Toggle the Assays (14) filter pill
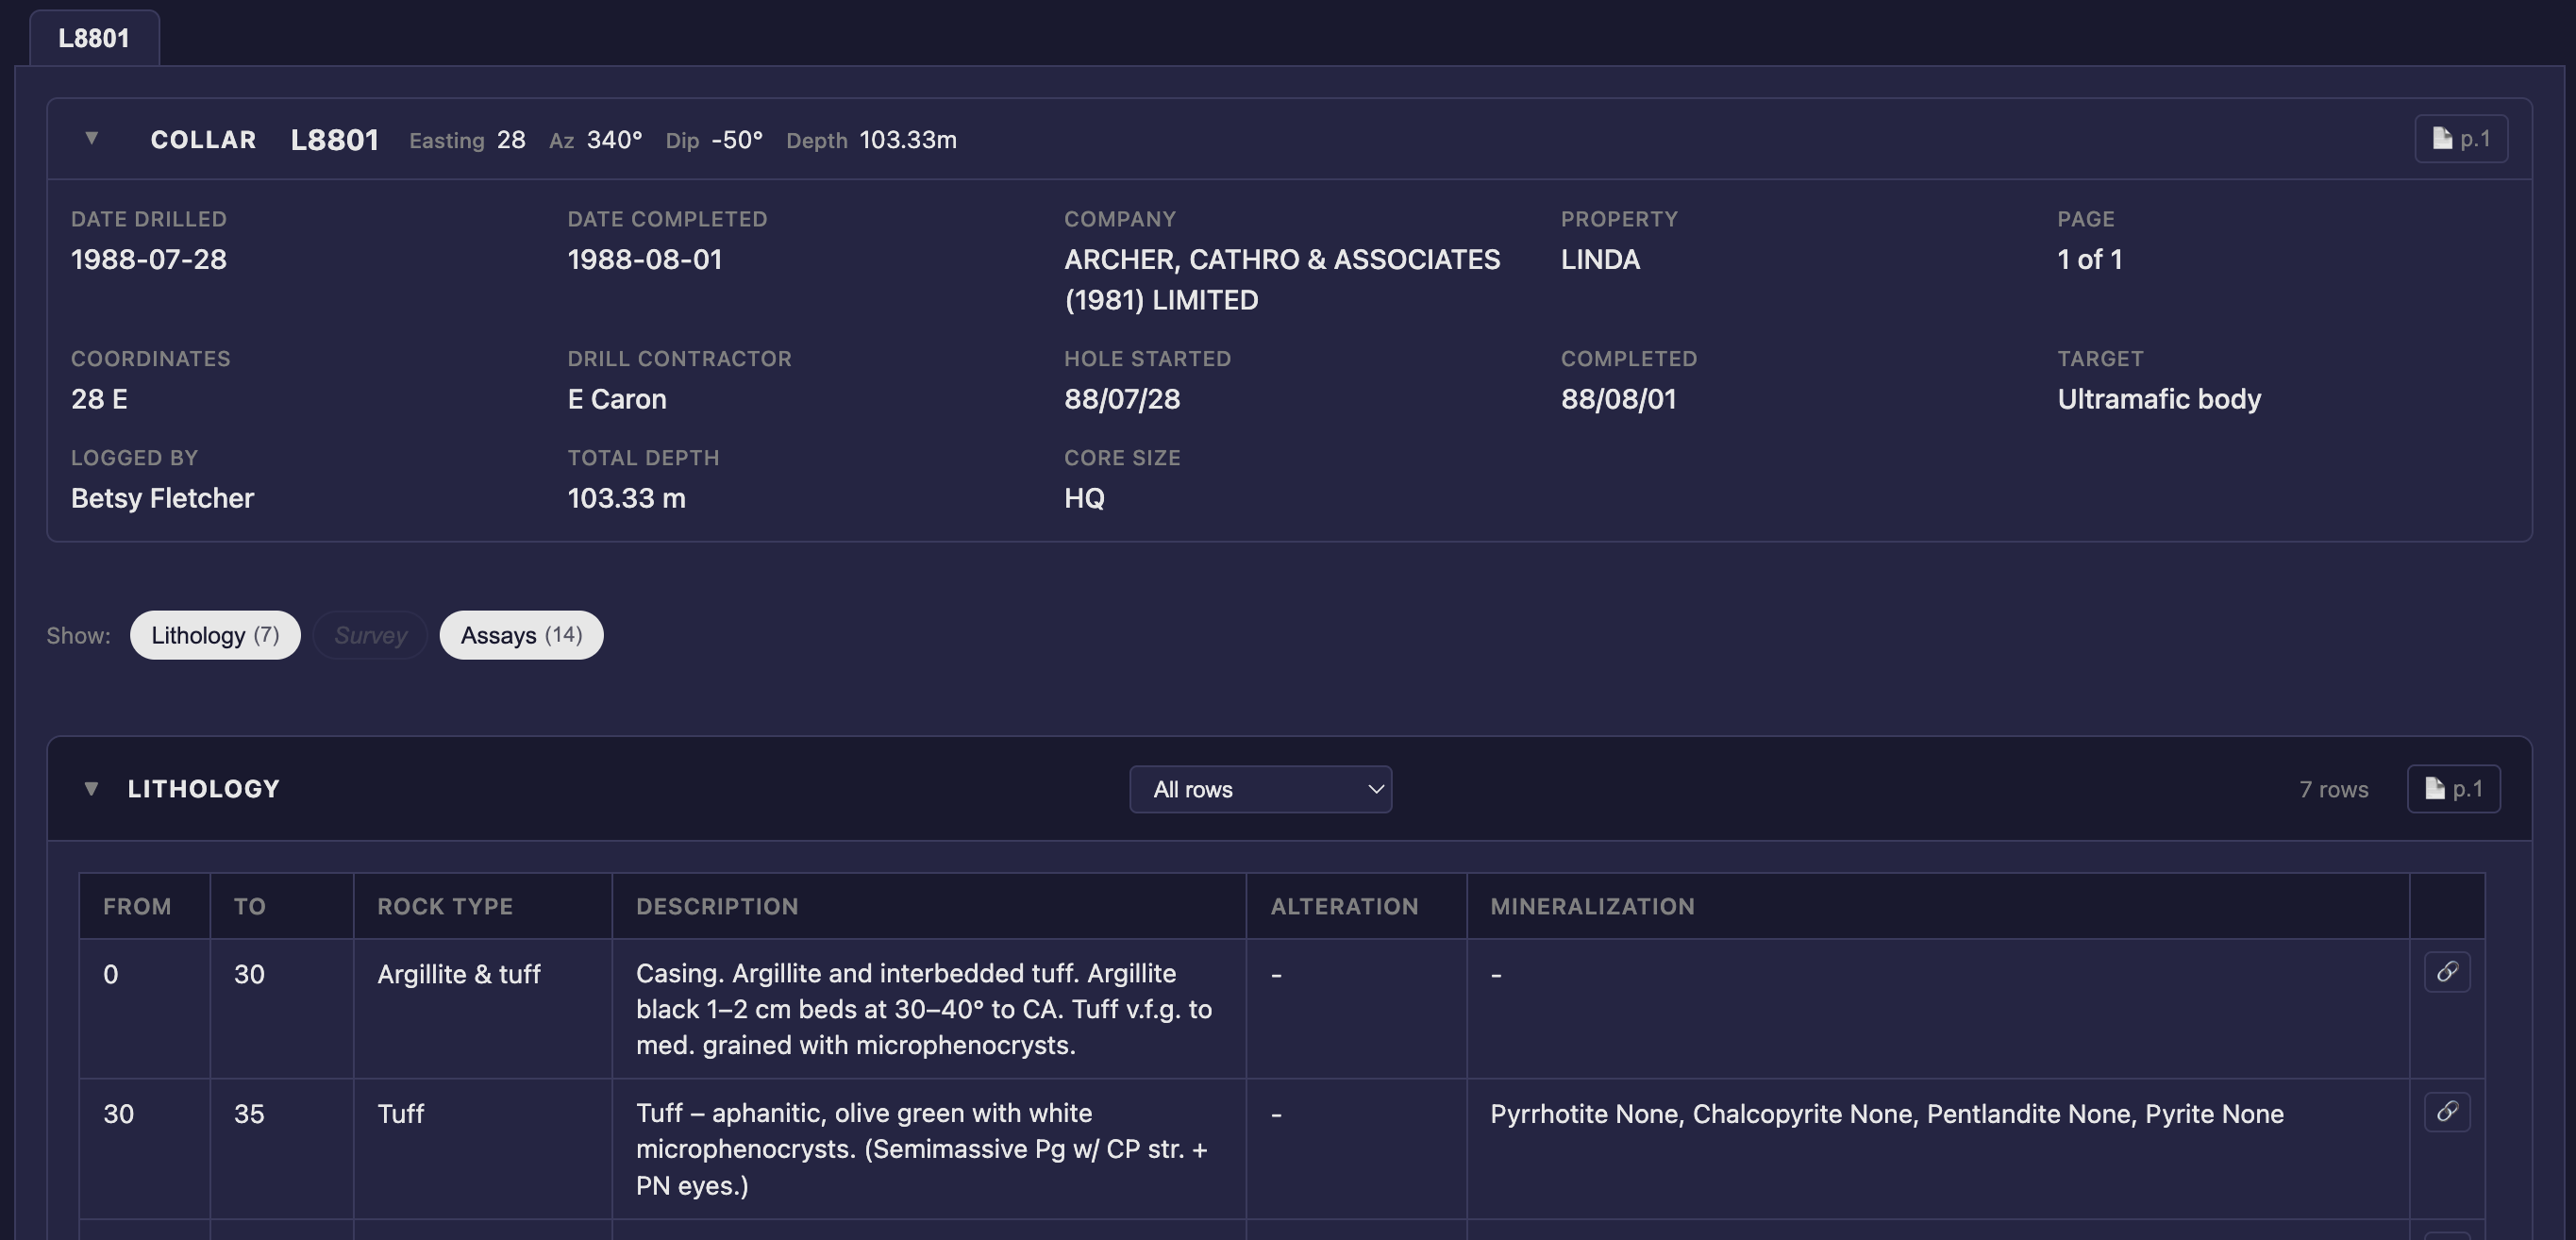 521,635
